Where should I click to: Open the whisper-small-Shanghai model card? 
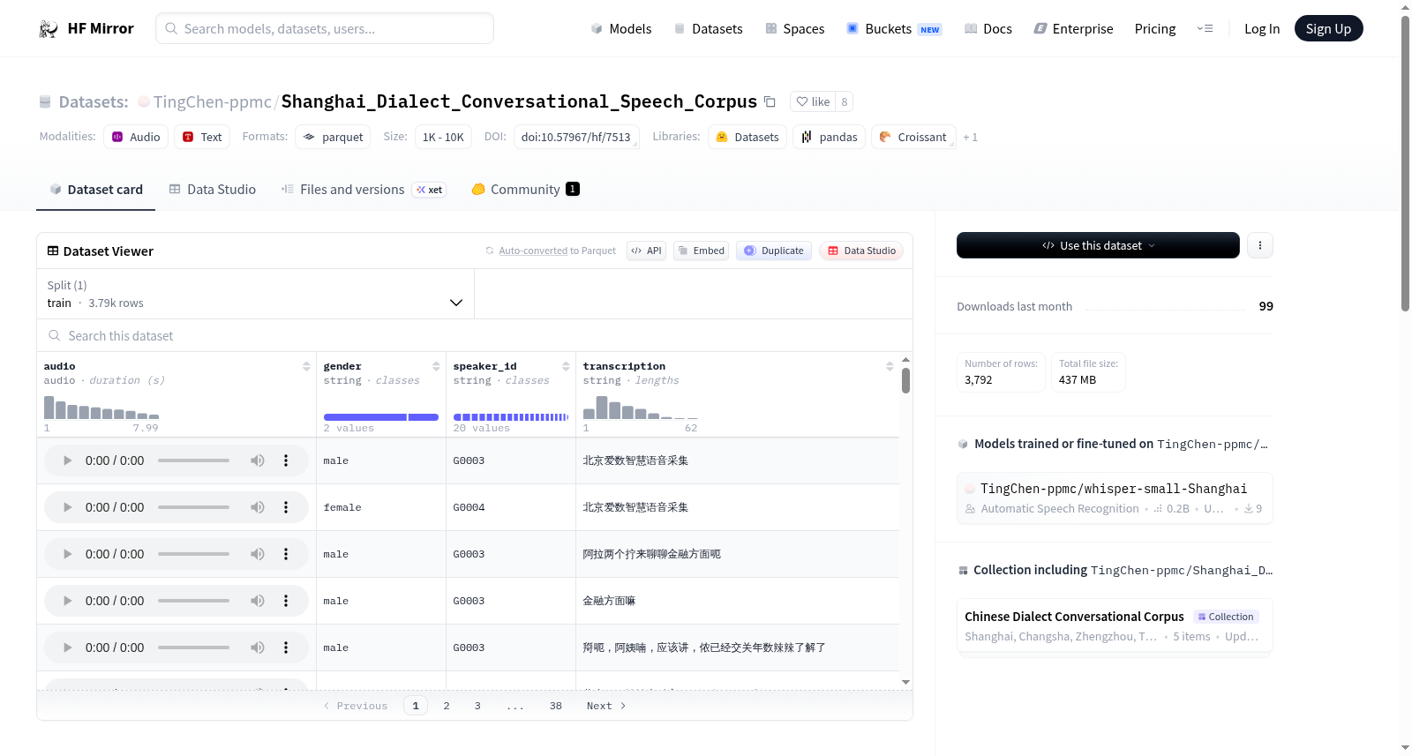pyautogui.click(x=1115, y=498)
